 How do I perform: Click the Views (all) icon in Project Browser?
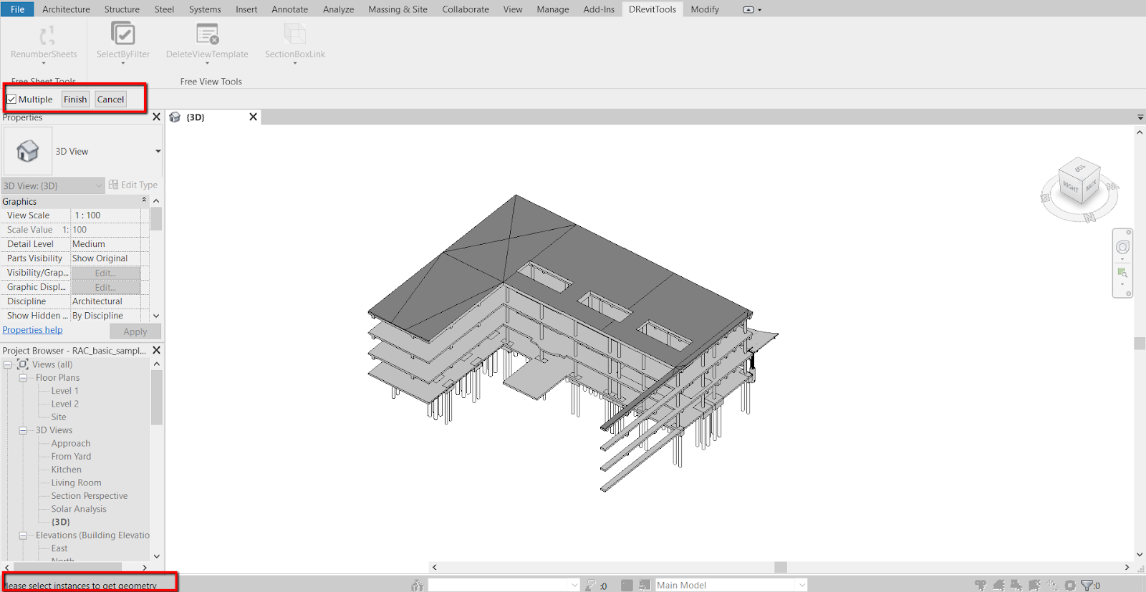23,364
